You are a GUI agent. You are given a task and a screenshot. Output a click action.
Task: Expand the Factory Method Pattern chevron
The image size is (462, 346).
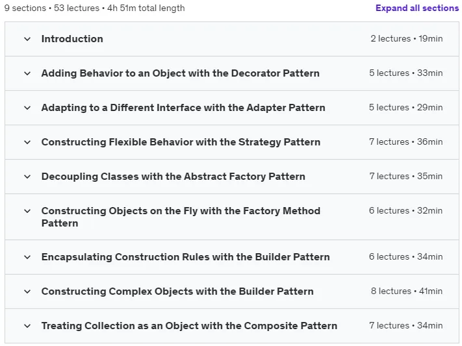(27, 211)
